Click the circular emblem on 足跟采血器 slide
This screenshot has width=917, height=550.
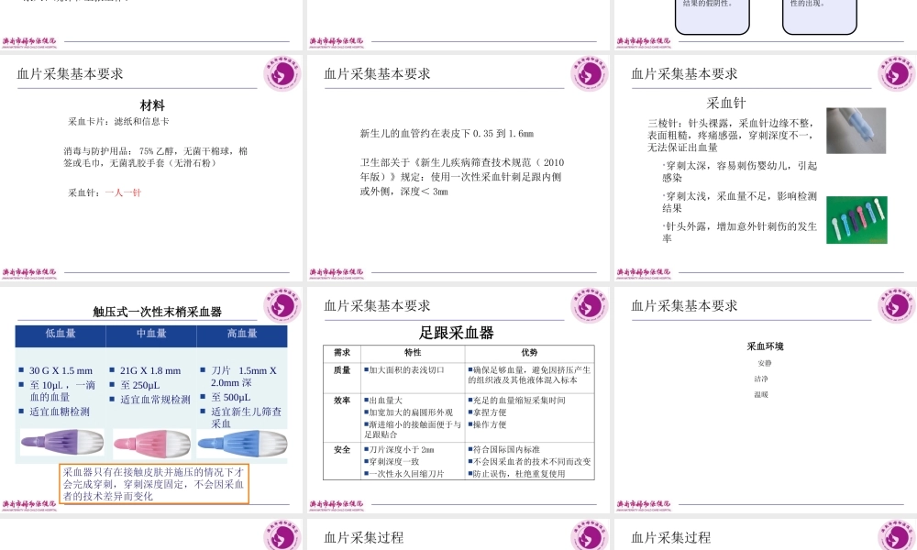coord(588,307)
